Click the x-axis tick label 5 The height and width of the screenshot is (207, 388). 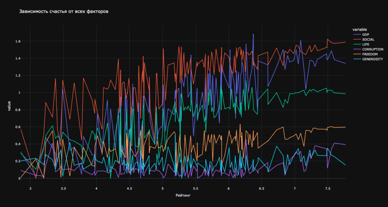coord(163,189)
